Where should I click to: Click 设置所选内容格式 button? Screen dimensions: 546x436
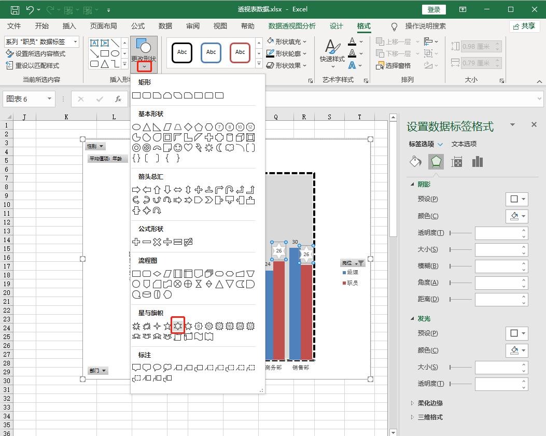coord(35,53)
